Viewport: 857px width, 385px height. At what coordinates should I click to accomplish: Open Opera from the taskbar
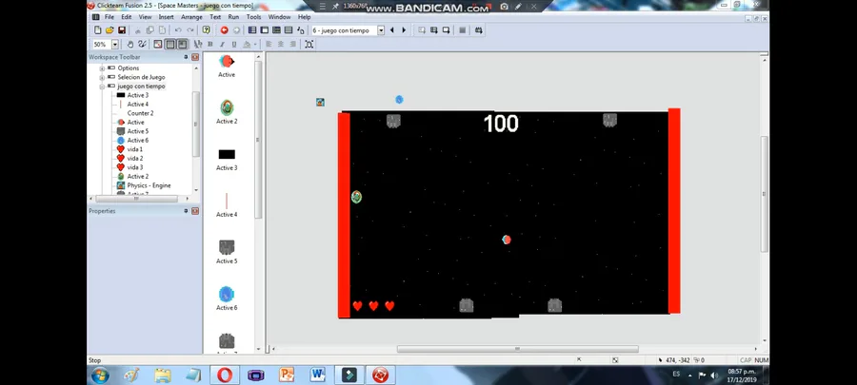click(x=225, y=375)
